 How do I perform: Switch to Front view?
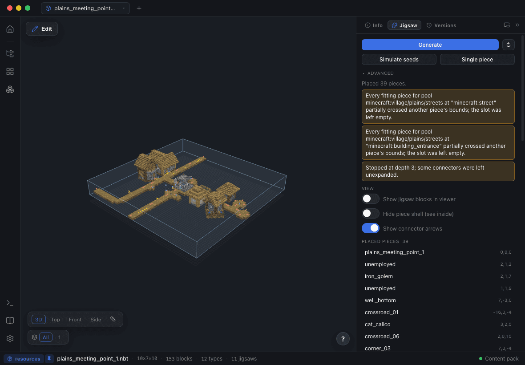[75, 320]
